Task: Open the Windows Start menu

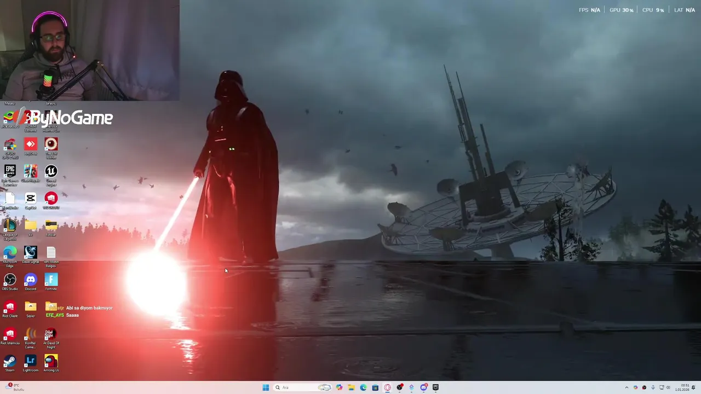Action: coord(266,387)
